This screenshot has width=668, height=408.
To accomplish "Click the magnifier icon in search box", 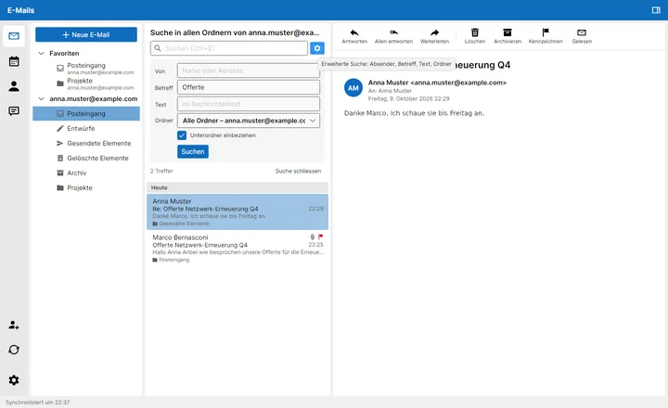I will (158, 48).
